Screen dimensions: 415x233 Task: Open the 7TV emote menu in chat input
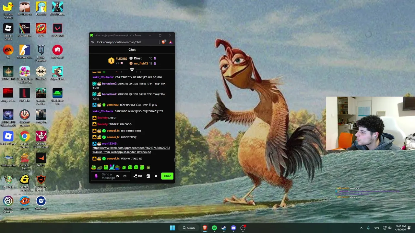(x=117, y=176)
